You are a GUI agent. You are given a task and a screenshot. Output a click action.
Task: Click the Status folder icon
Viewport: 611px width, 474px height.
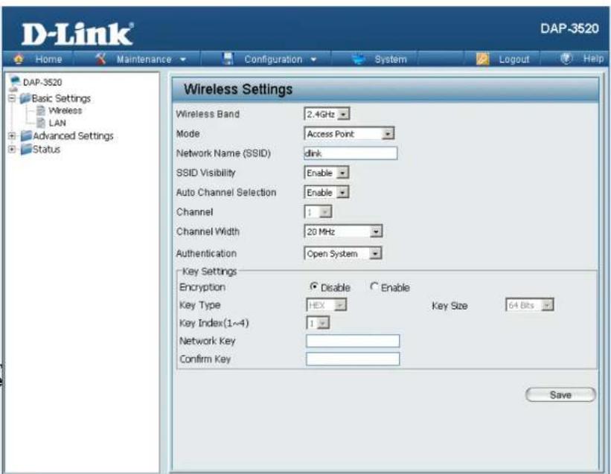(x=26, y=149)
